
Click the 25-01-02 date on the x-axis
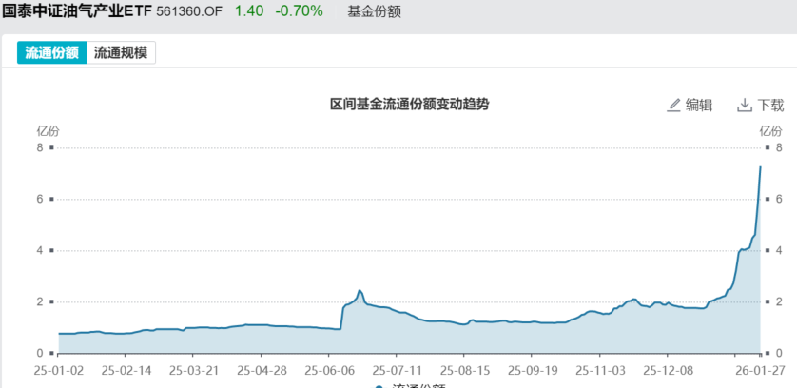click(58, 368)
